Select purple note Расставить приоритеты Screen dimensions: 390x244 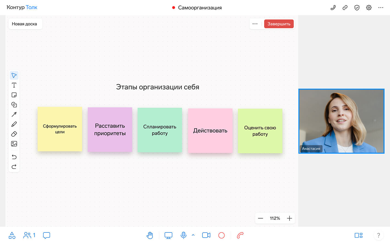pyautogui.click(x=110, y=129)
